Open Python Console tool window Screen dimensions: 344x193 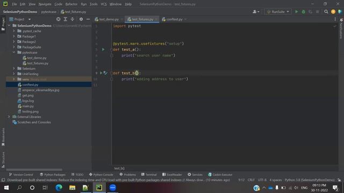(101, 175)
